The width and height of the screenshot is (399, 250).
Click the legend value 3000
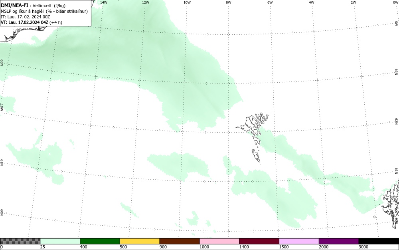[x=363, y=247]
